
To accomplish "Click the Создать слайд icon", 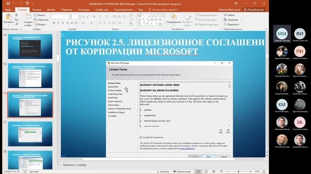I will (x=28, y=17).
